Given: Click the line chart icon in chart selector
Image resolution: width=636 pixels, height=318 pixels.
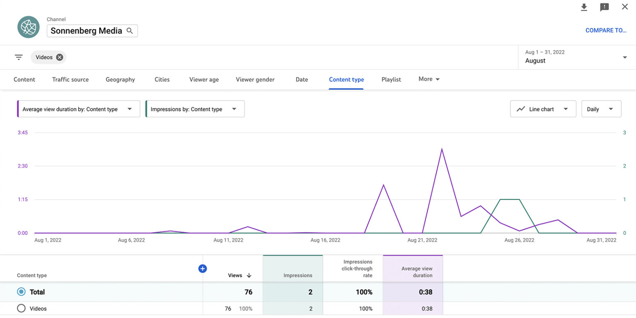Looking at the screenshot, I should 521,108.
